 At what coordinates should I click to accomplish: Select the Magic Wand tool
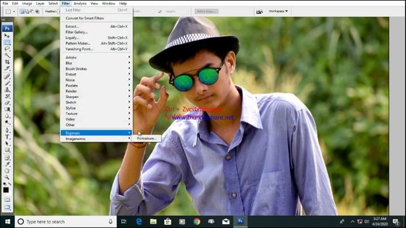coord(7,55)
